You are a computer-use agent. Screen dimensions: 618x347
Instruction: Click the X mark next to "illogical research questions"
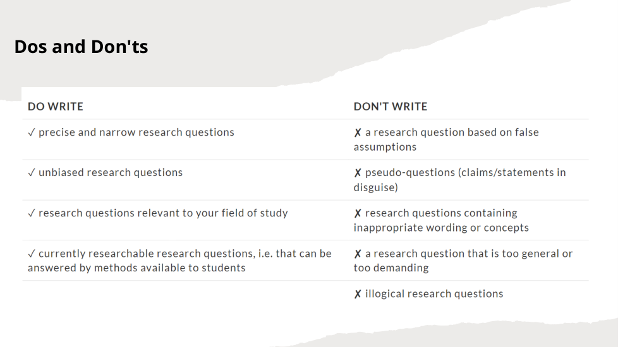[x=358, y=294]
